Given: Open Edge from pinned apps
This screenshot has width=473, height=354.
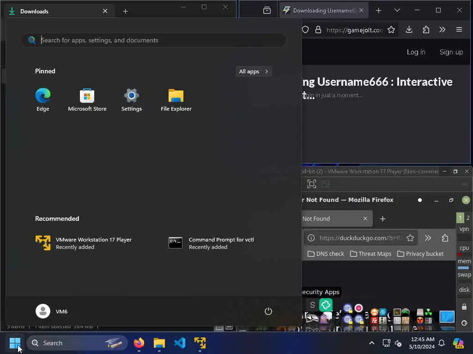Looking at the screenshot, I should [x=43, y=100].
